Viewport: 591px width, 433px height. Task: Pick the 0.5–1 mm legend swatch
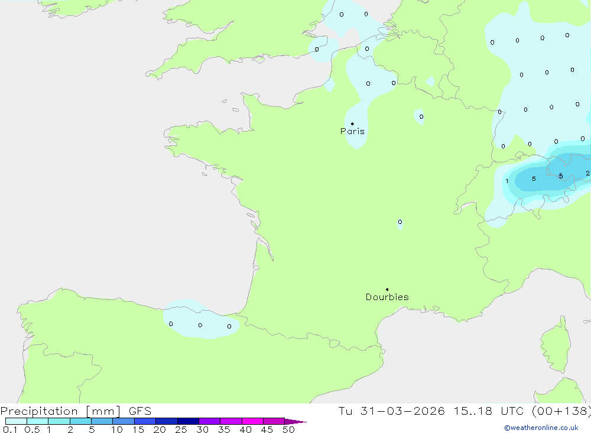pyautogui.click(x=38, y=421)
